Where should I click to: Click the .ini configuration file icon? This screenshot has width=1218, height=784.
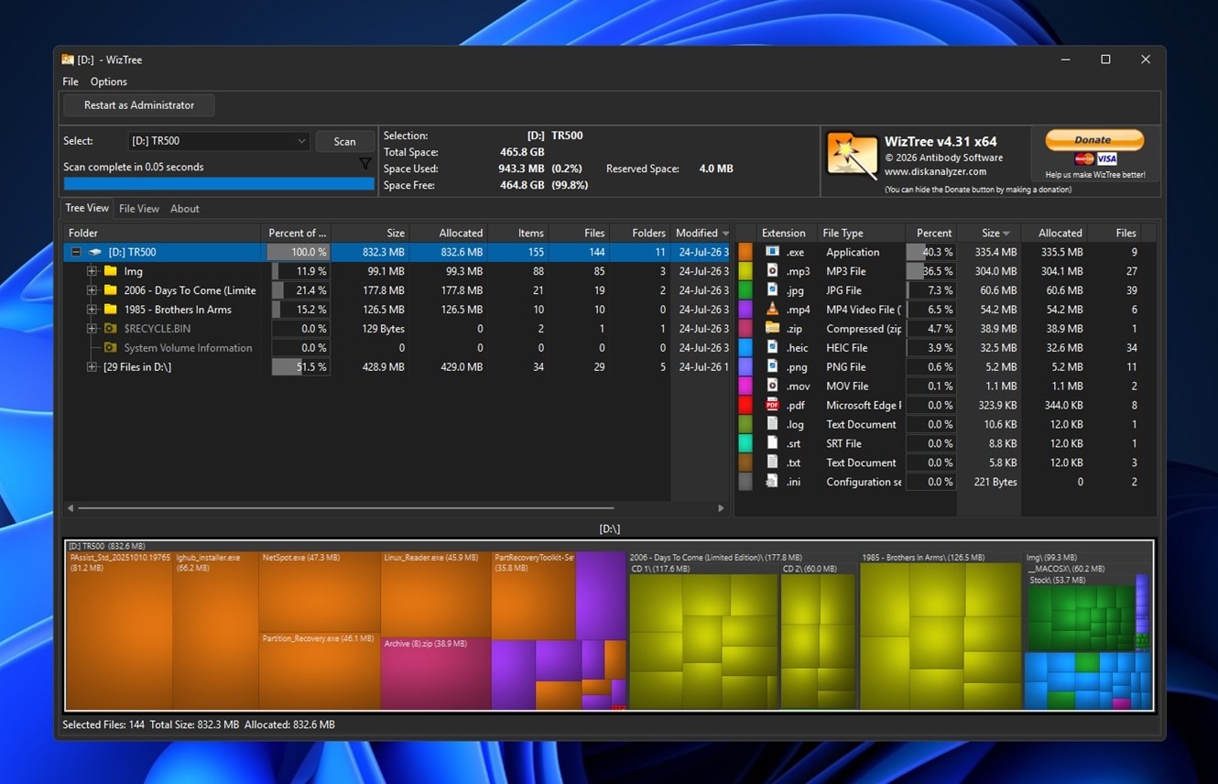tap(772, 483)
